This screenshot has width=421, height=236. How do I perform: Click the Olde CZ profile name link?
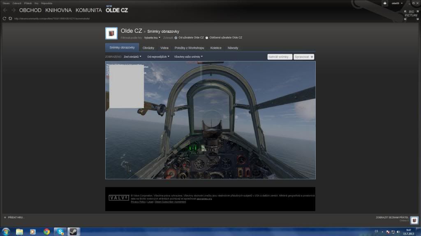[131, 31]
